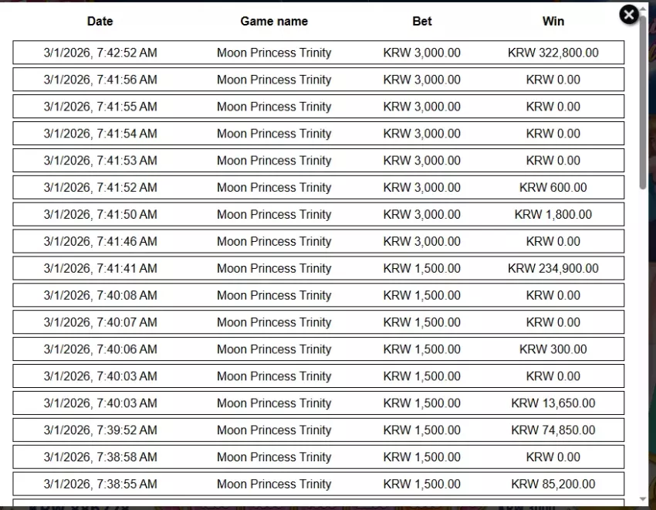Click the Date column header
Screen dimensions: 656x510
pos(100,21)
